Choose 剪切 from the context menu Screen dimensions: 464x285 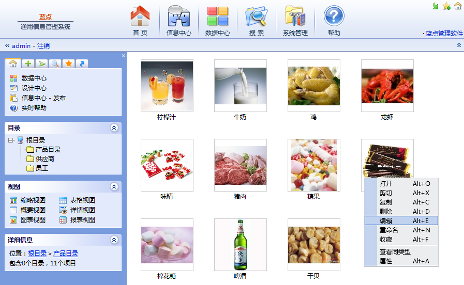(x=401, y=193)
